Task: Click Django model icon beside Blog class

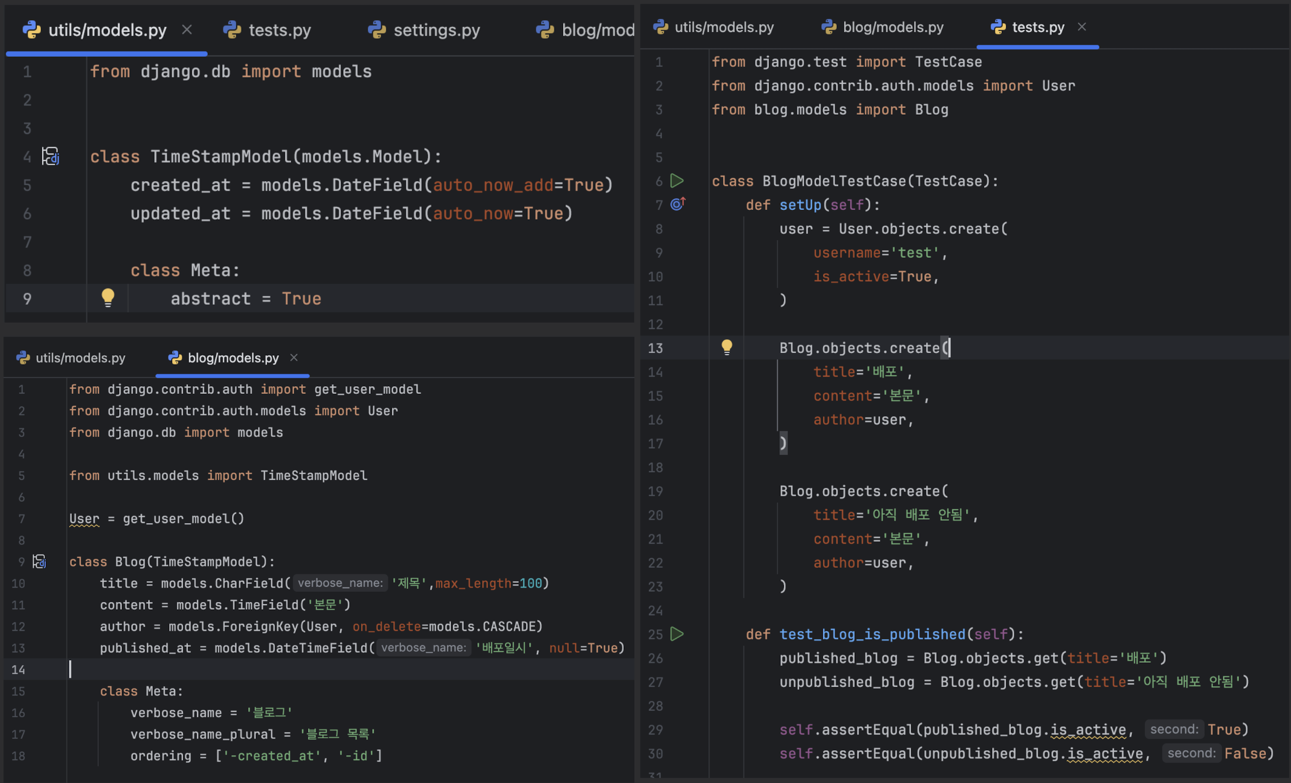Action: click(x=40, y=561)
